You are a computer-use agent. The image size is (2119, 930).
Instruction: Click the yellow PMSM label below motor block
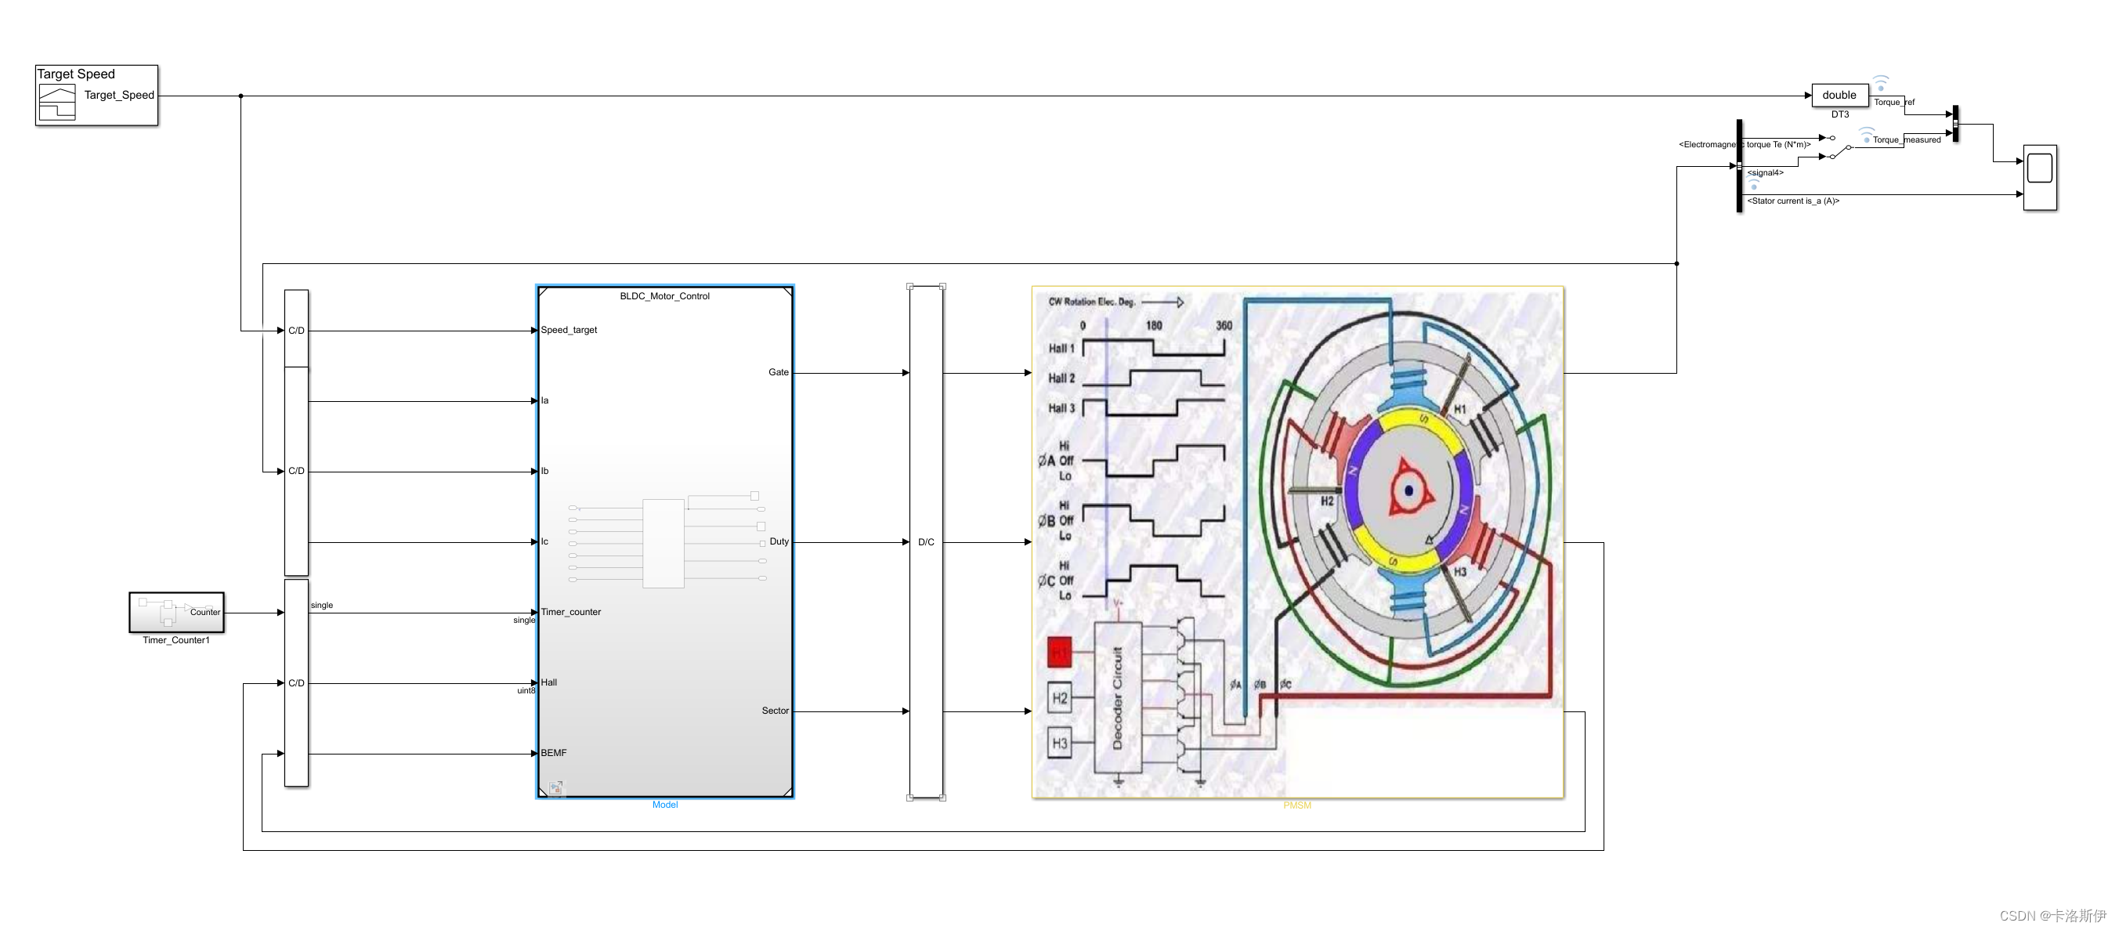(x=1296, y=805)
